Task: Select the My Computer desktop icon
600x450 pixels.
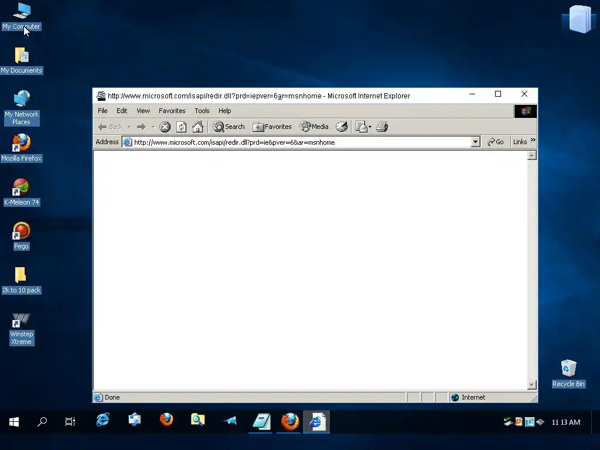Action: pos(22,16)
